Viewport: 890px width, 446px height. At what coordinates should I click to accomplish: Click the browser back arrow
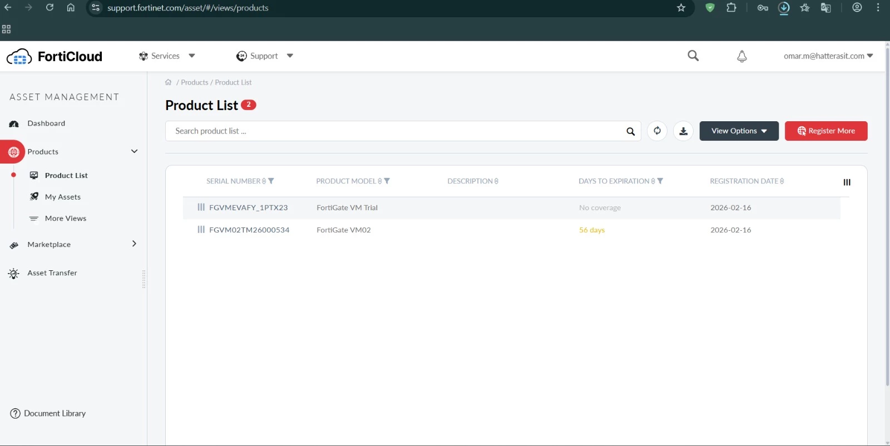point(8,8)
